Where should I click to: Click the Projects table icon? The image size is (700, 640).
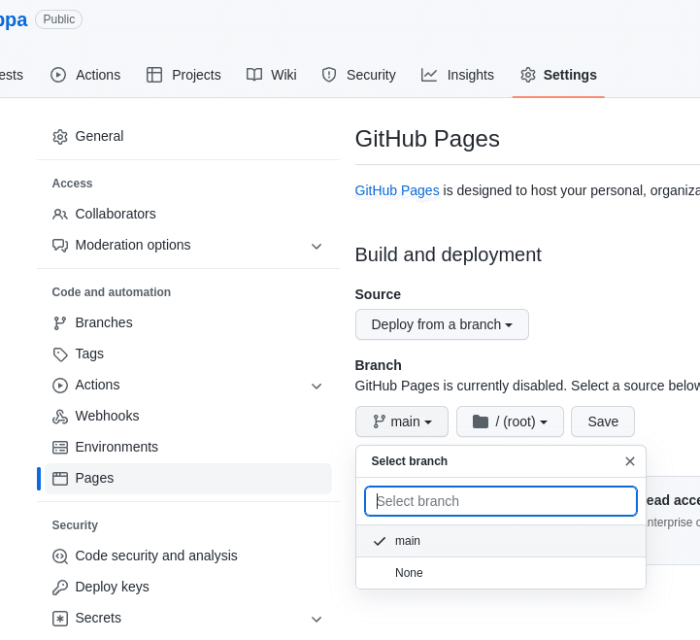coord(154,75)
